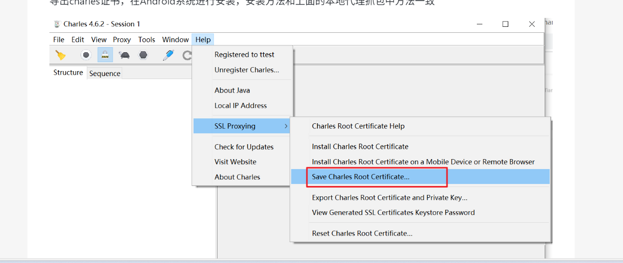Open the Proxy menu
The image size is (623, 263).
(122, 40)
